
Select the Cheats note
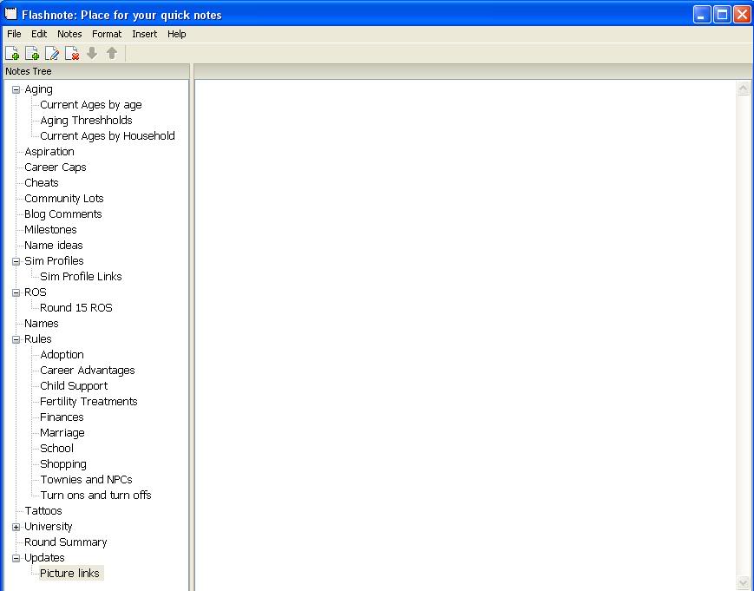click(x=42, y=183)
